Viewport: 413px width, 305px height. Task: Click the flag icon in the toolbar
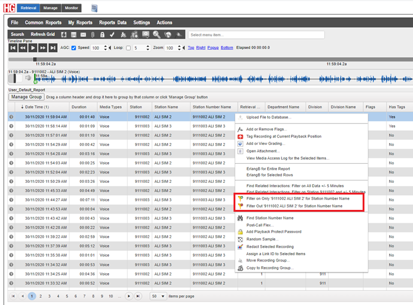(x=179, y=34)
